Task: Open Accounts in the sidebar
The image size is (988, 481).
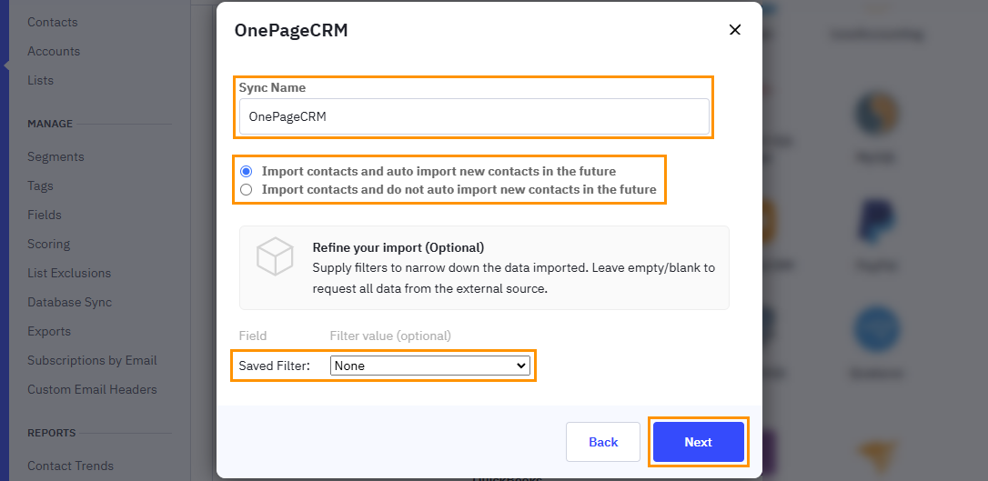Action: click(x=54, y=51)
